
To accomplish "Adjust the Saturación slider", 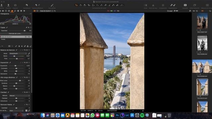I will 17,74.
